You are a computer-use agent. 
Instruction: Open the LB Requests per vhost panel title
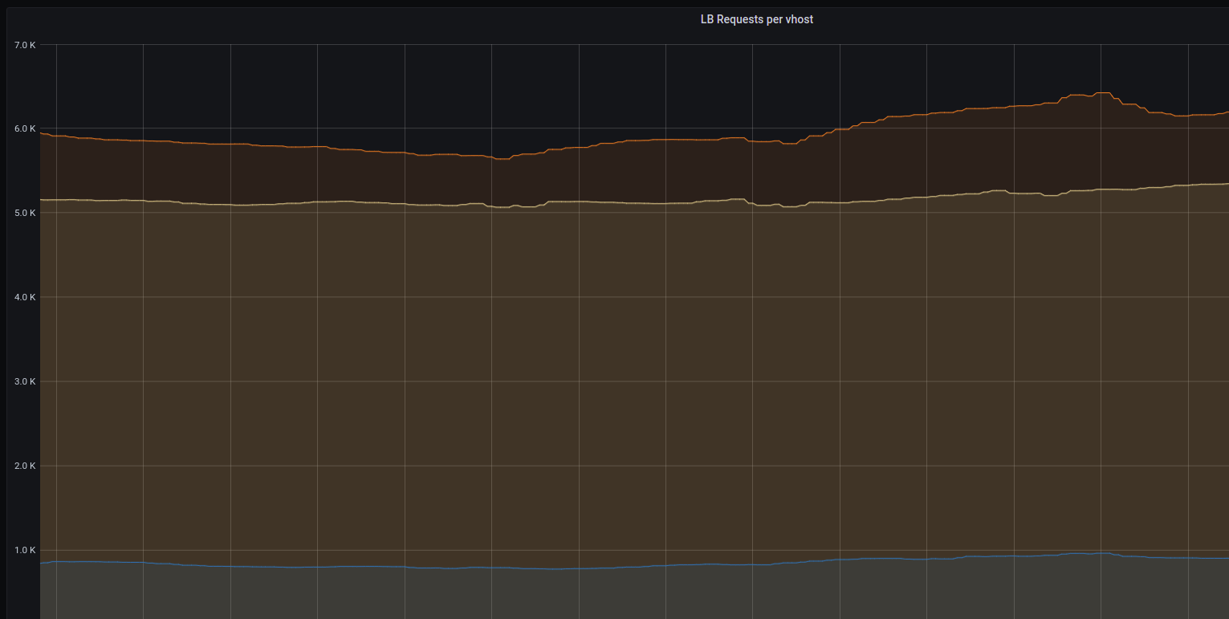pyautogui.click(x=756, y=19)
